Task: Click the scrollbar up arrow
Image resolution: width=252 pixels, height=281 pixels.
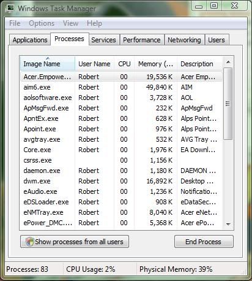Action: (x=228, y=62)
